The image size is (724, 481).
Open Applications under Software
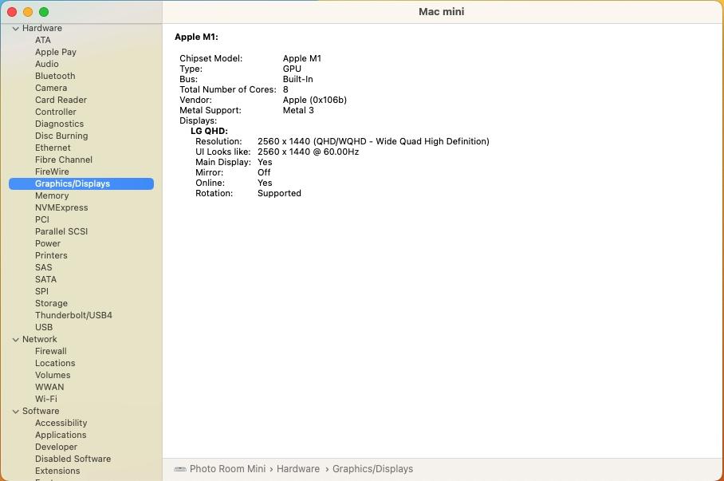click(x=61, y=435)
